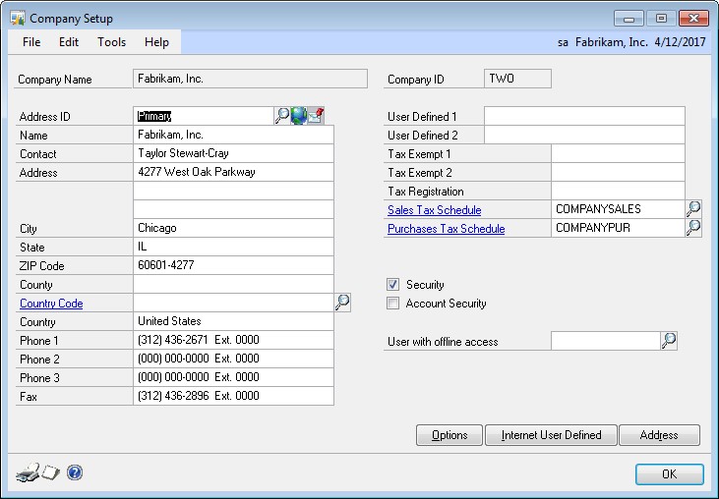Click the Phone 3 field
Viewport: 719px width, 499px height.
click(x=233, y=377)
